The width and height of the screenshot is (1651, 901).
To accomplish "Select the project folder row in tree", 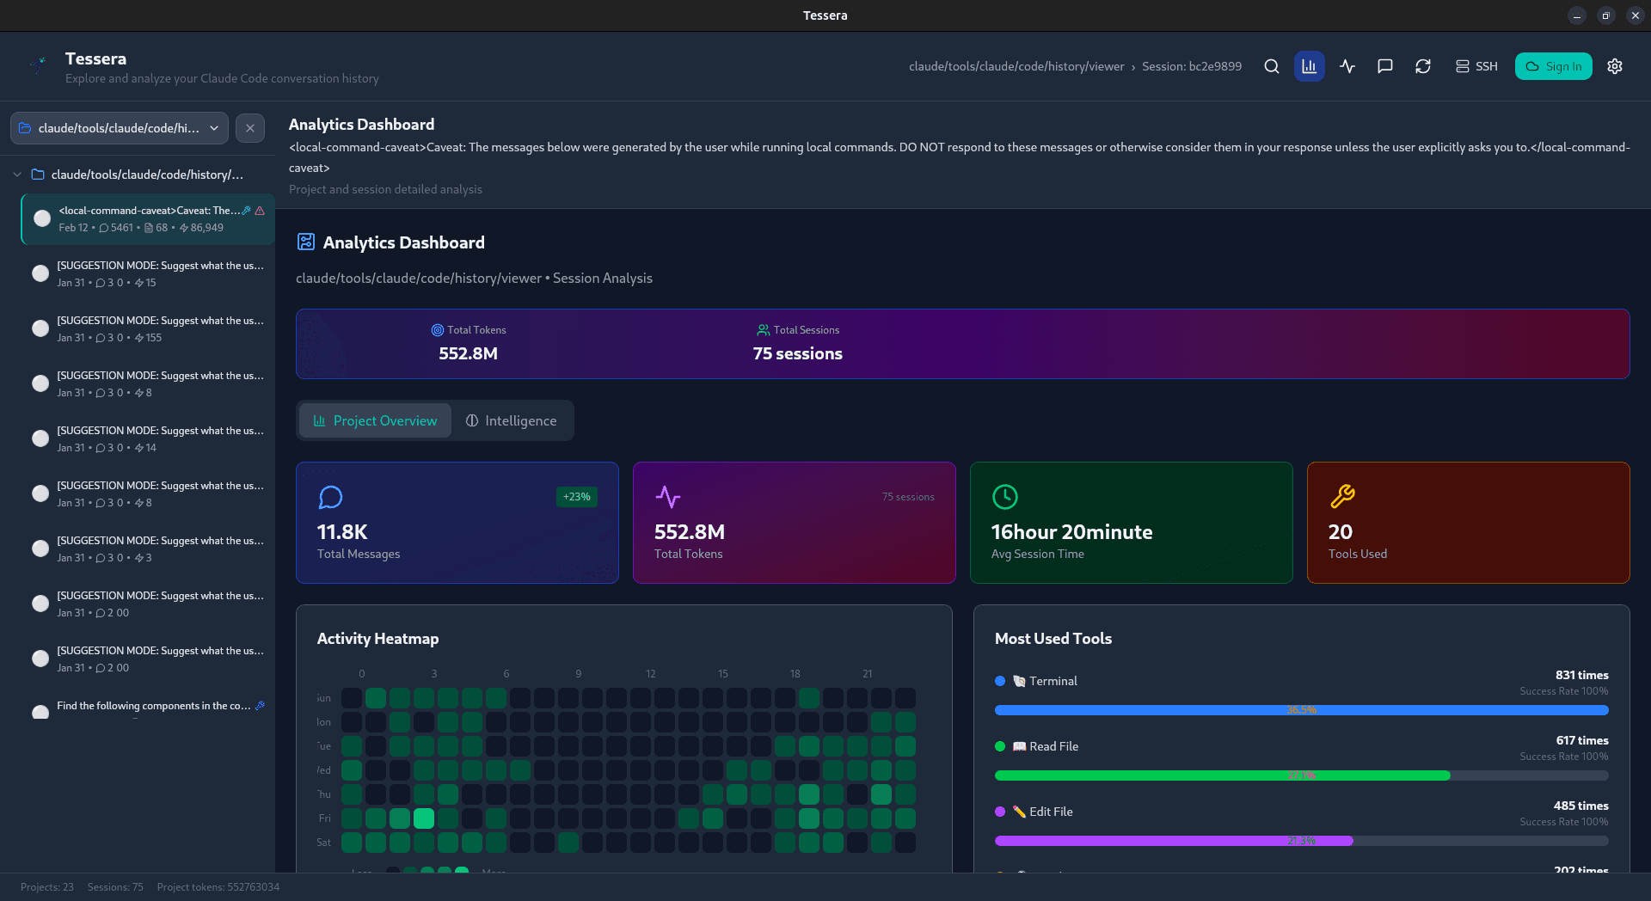I will tap(138, 175).
